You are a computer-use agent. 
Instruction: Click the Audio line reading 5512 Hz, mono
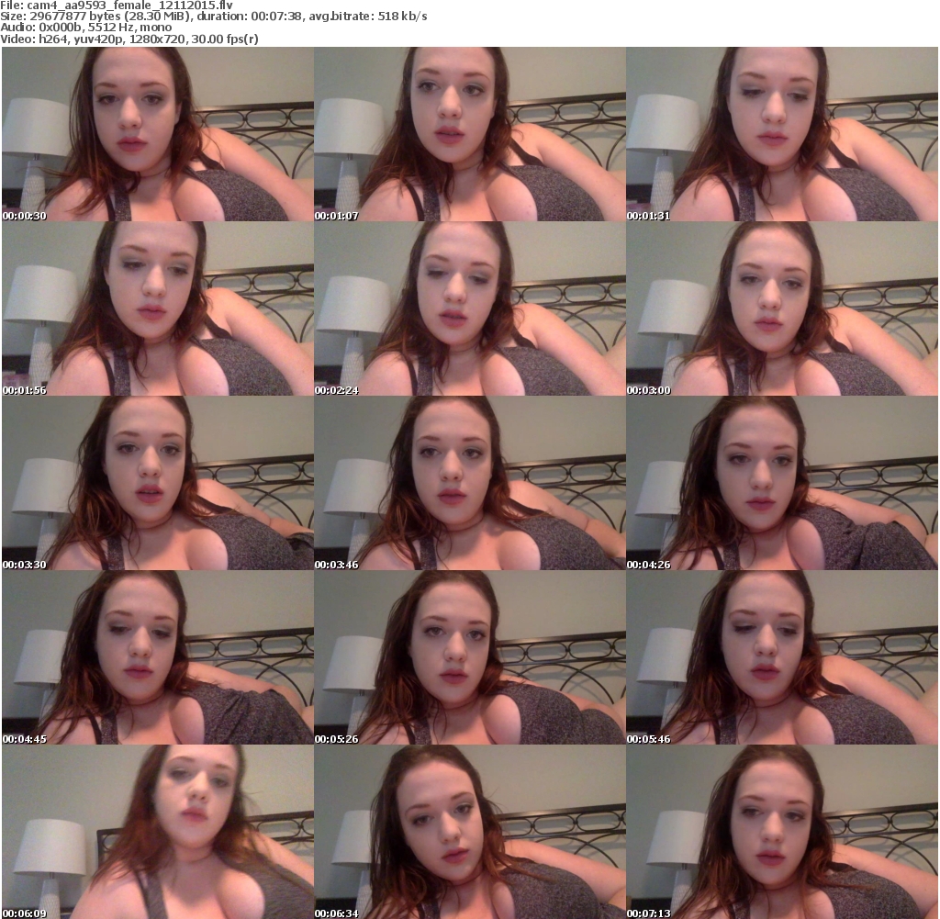[x=85, y=28]
